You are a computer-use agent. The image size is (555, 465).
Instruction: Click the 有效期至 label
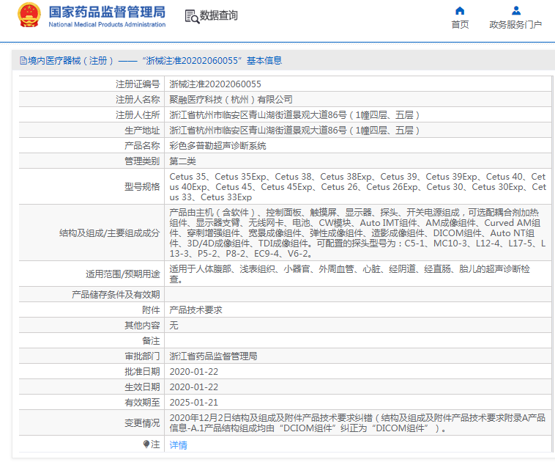142,402
